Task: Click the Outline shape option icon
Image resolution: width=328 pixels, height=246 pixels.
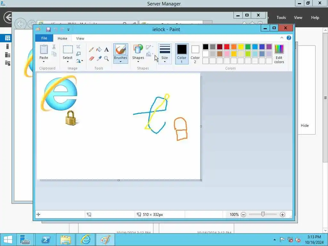Action: tap(149, 47)
